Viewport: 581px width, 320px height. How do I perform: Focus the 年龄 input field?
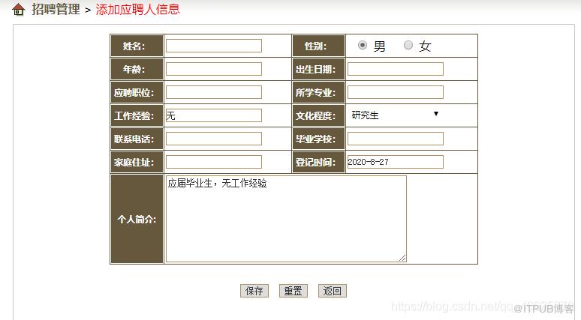[214, 69]
